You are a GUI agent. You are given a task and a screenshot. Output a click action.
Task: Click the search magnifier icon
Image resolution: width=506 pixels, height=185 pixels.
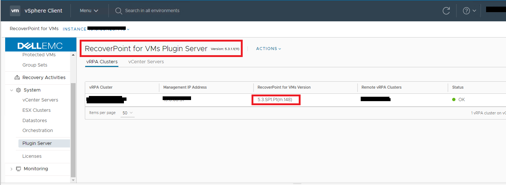pos(118,11)
